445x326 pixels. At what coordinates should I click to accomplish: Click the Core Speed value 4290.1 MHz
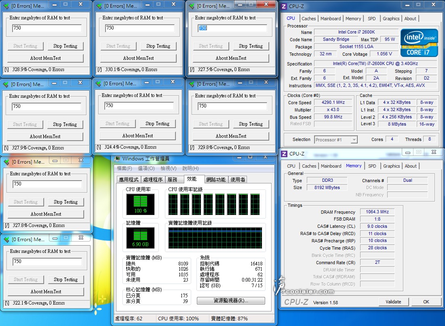click(333, 103)
